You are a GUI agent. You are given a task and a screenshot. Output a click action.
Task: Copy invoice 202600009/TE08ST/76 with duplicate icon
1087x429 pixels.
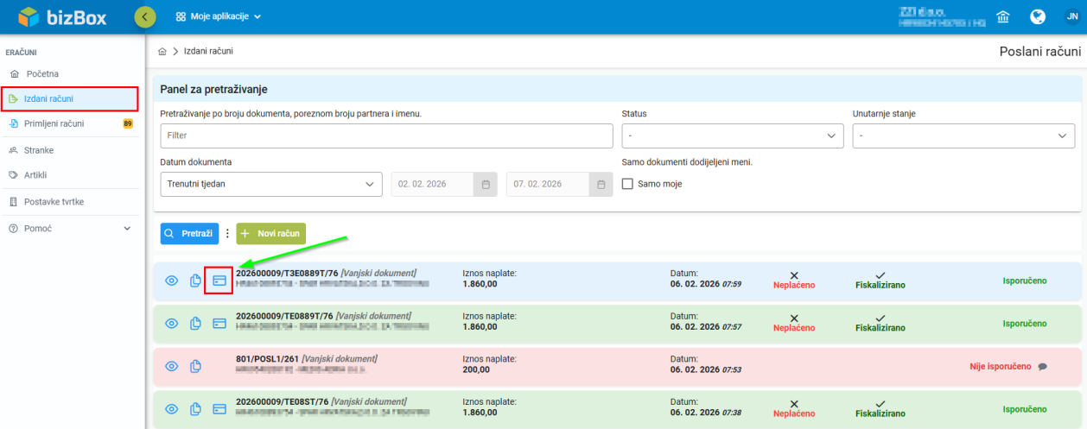(196, 408)
